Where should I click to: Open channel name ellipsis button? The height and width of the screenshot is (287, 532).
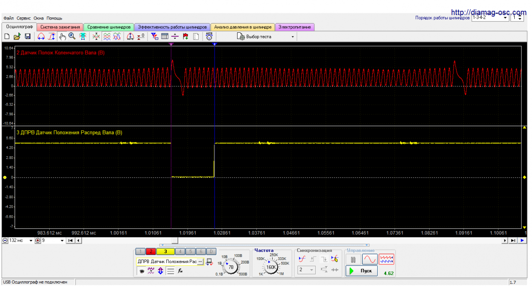(x=200, y=262)
